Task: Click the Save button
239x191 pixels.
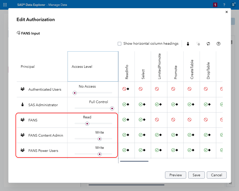Action: (x=196, y=175)
